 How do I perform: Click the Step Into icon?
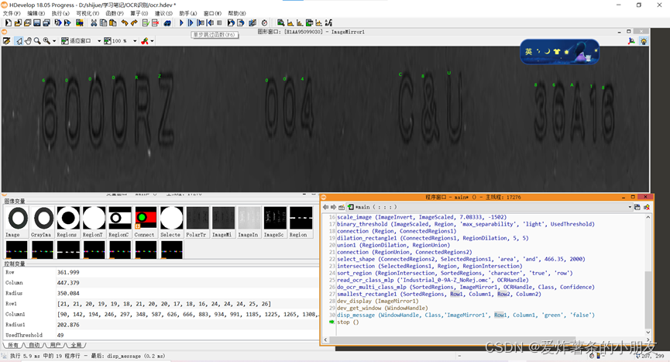click(200, 22)
